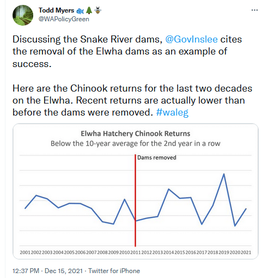262x278 pixels.
Task: Click the 2019 peak on the blue line
Action: point(224,174)
